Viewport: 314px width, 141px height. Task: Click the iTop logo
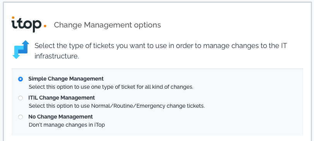point(29,24)
